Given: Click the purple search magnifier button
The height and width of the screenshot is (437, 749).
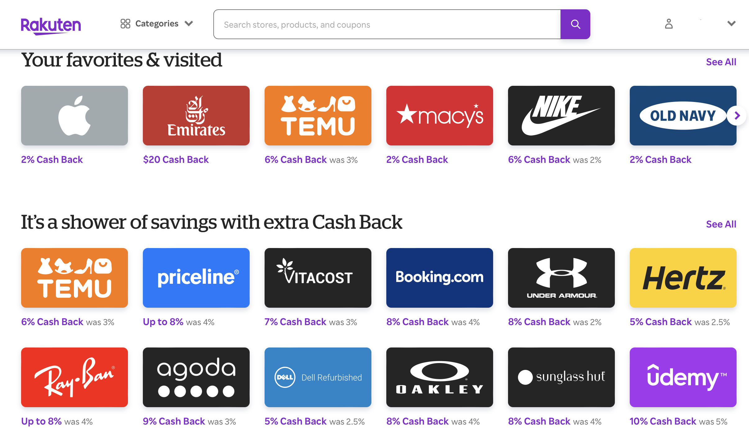Looking at the screenshot, I should [575, 24].
